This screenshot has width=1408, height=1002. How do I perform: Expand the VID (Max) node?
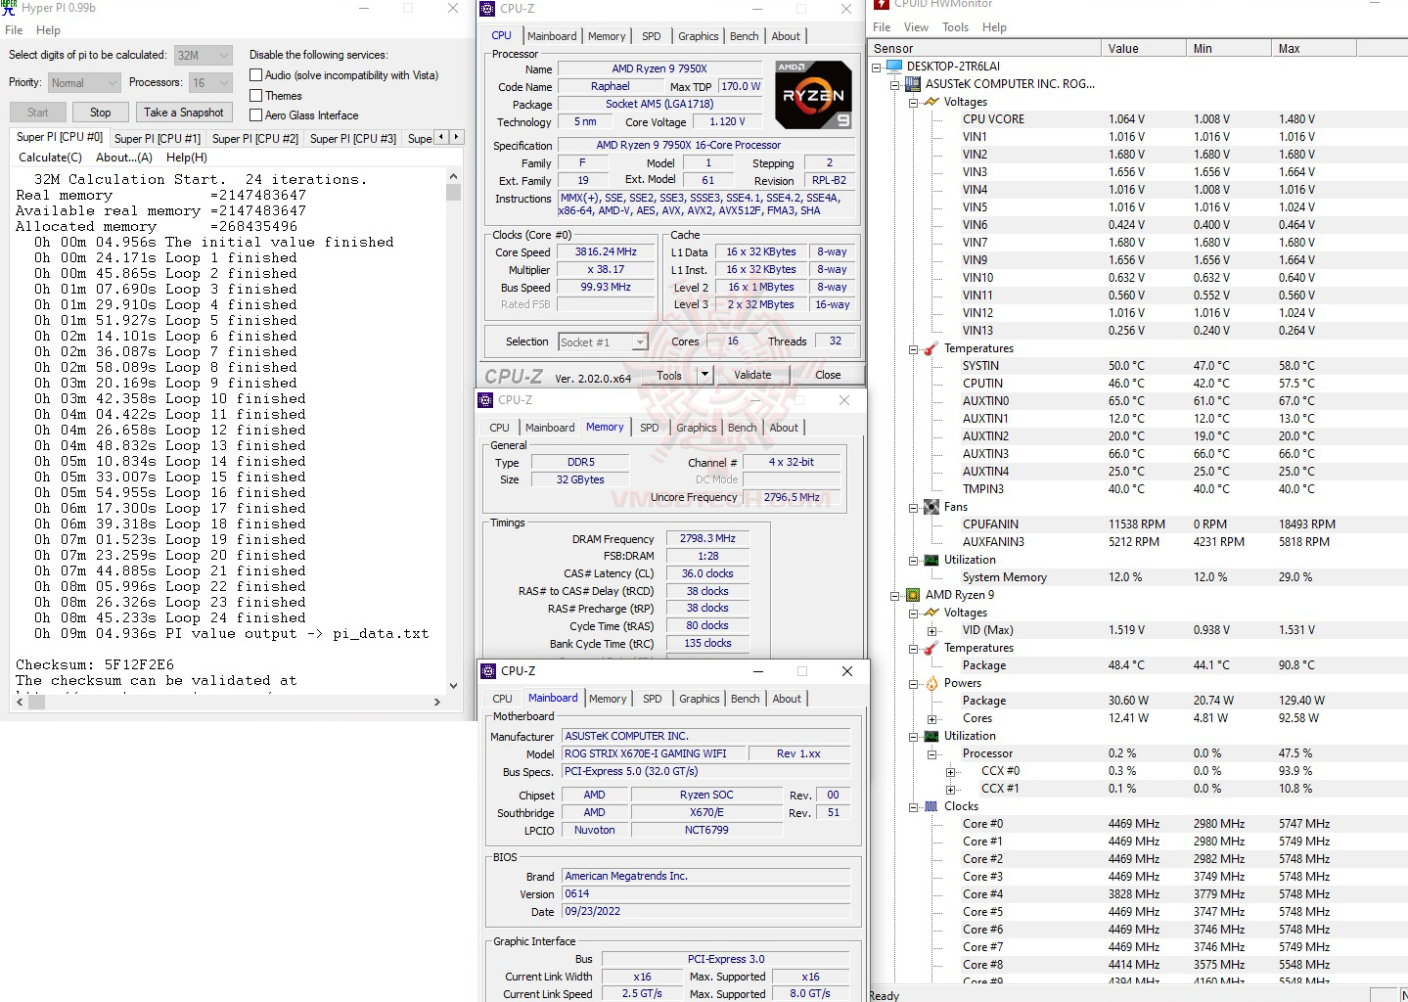point(931,631)
